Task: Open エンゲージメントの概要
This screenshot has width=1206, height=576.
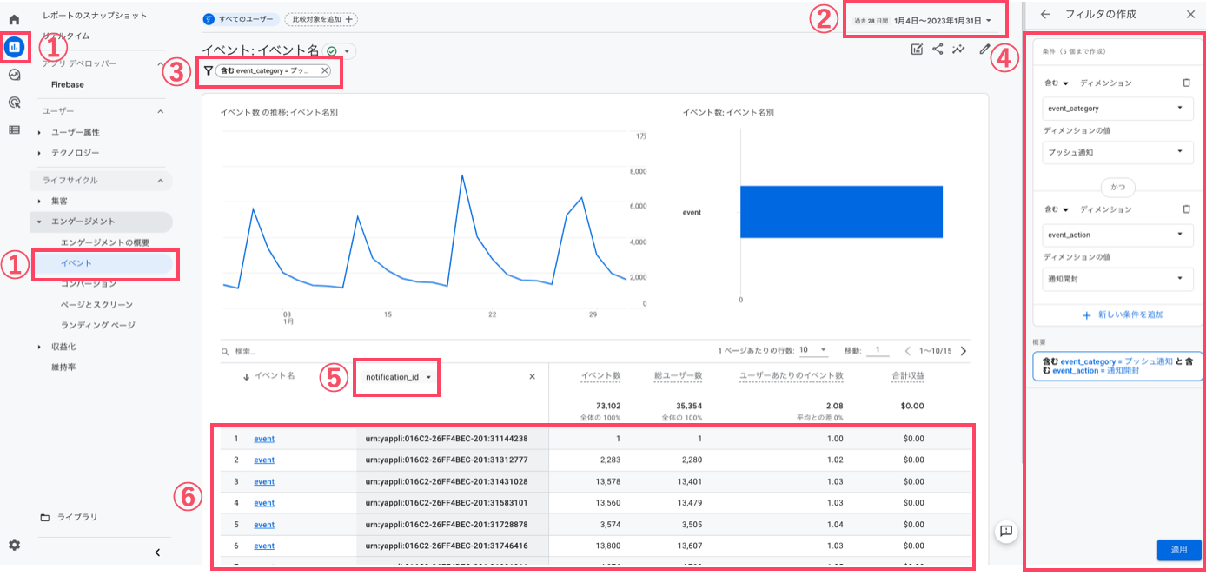Action: click(x=105, y=242)
